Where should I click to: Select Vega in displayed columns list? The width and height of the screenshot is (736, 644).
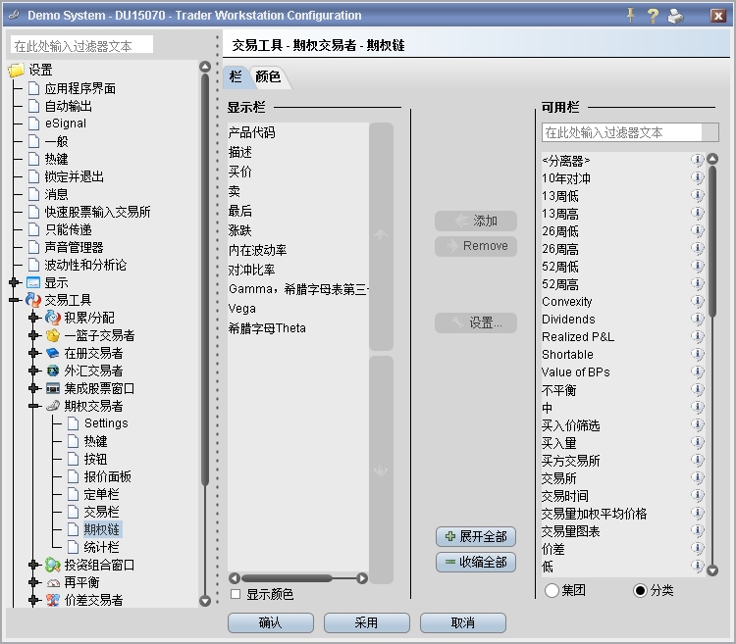coord(242,309)
